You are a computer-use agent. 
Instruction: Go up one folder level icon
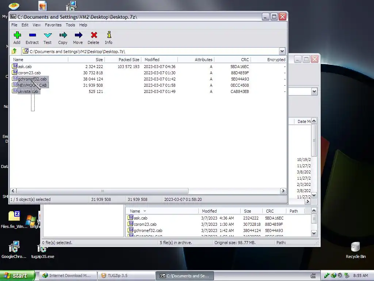(x=14, y=51)
